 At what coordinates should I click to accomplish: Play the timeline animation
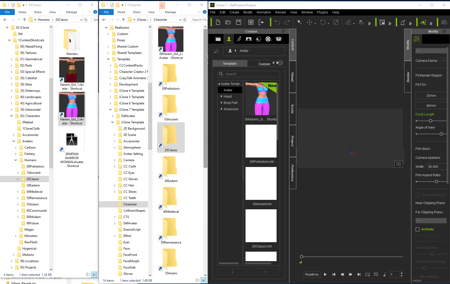(x=325, y=275)
